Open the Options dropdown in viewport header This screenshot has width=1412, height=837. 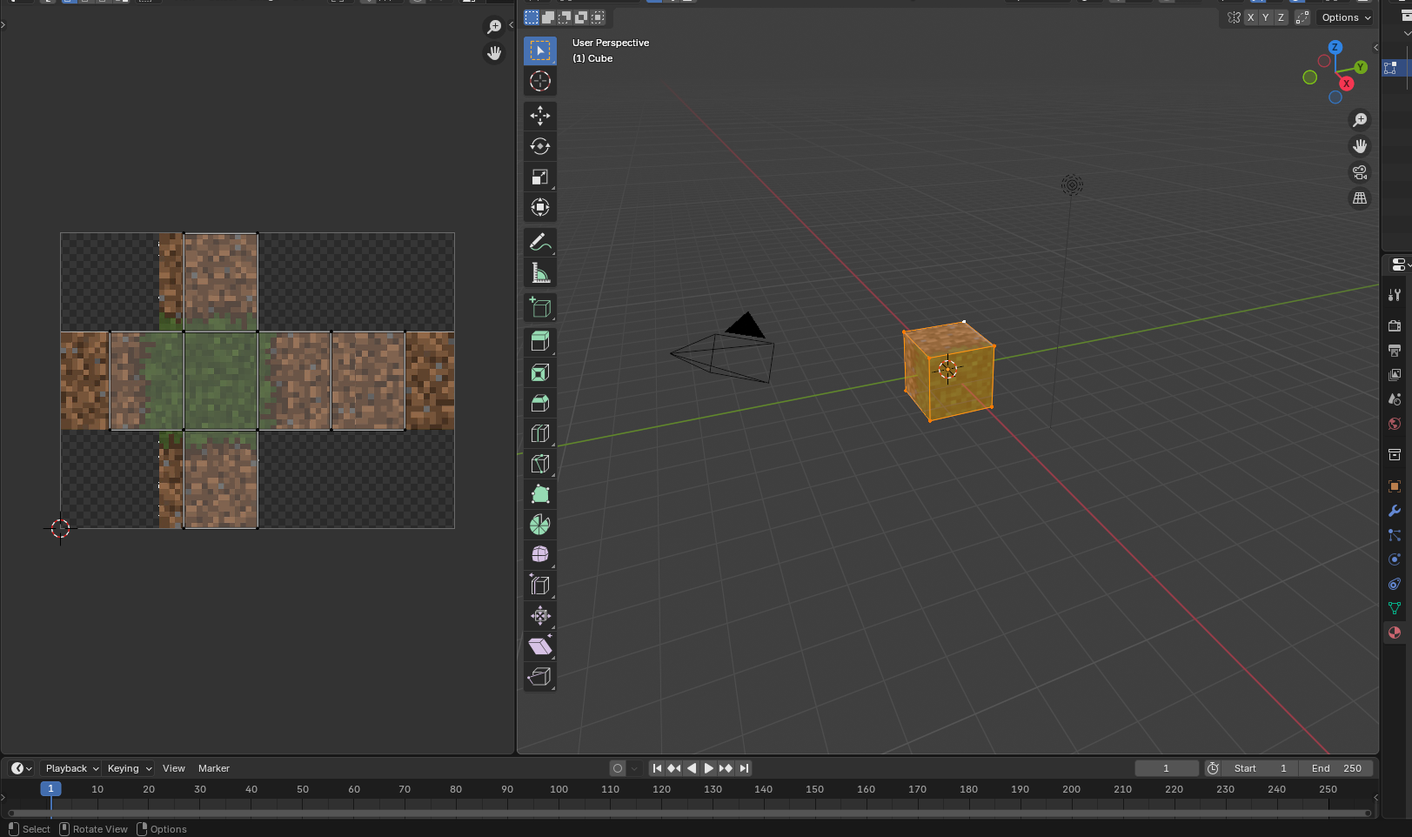1345,17
